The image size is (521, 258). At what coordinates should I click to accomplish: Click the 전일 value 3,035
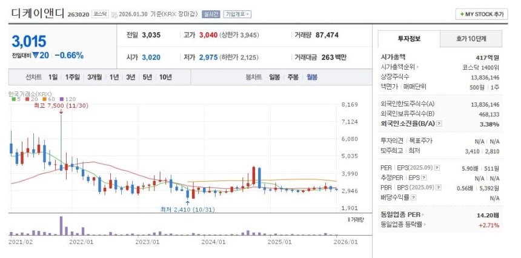(151, 35)
